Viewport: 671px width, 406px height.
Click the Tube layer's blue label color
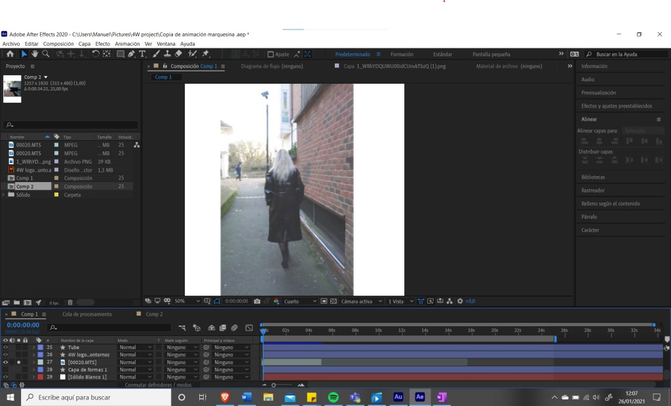click(x=41, y=347)
